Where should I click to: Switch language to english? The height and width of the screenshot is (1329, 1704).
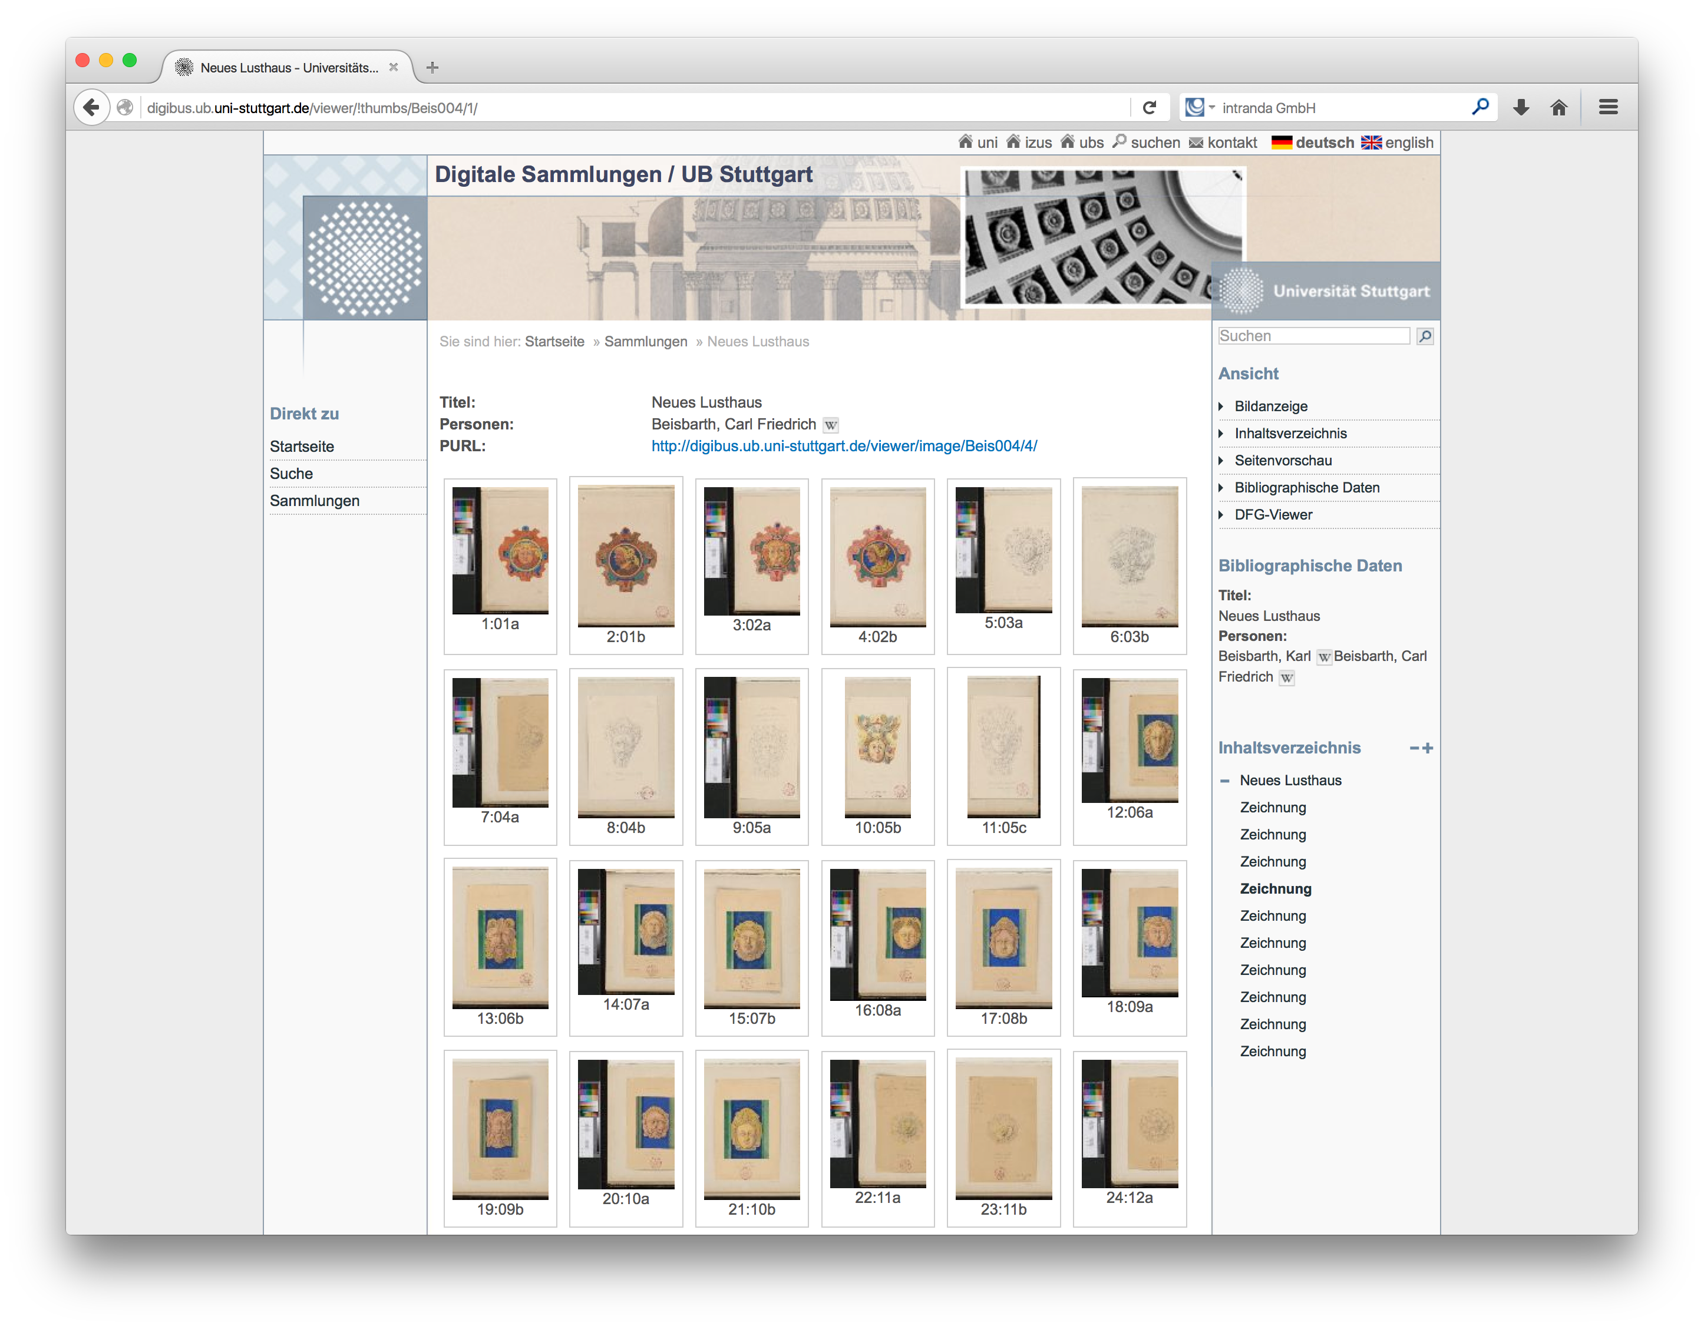[1398, 142]
